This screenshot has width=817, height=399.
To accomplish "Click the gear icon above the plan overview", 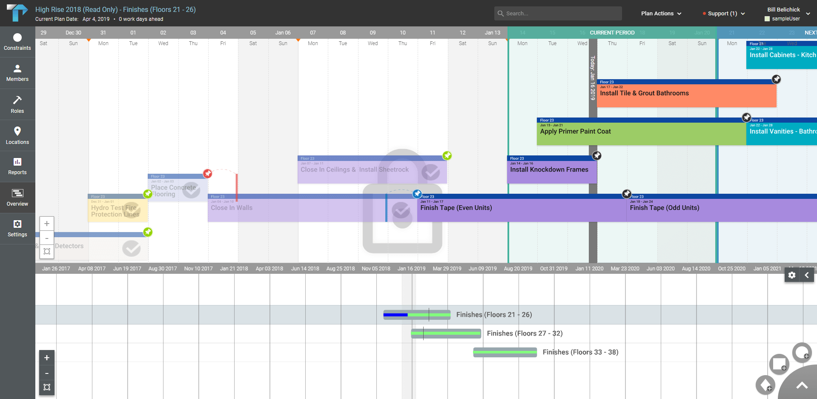I will 792,275.
